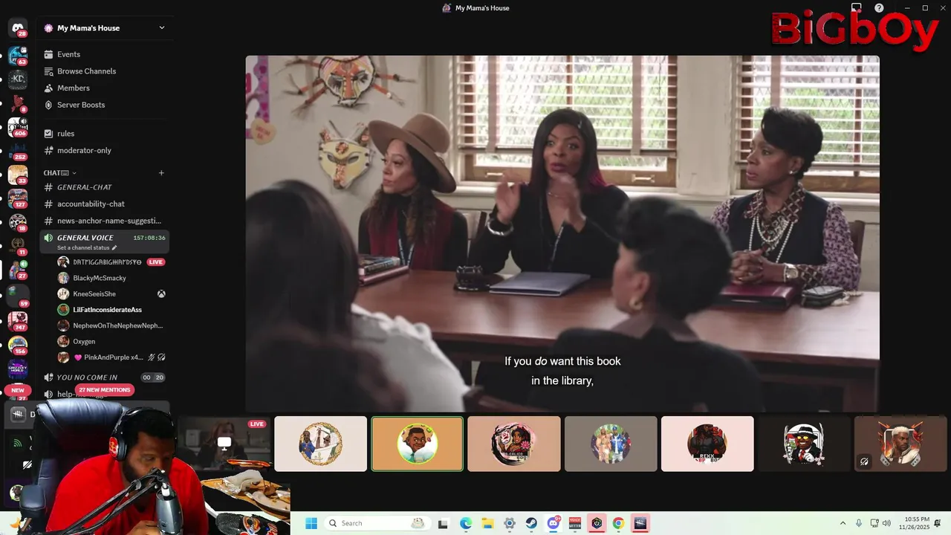Click the microphone icon in system tray
The image size is (951, 535).
point(859,523)
